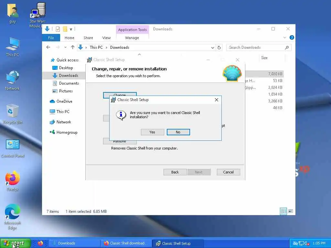Choose No in the cancel dialog
The height and width of the screenshot is (248, 331).
178,132
